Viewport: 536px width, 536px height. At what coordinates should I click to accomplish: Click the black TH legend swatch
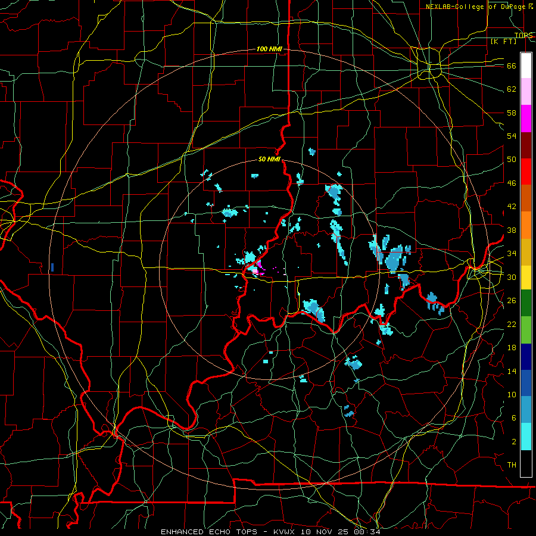pos(526,463)
